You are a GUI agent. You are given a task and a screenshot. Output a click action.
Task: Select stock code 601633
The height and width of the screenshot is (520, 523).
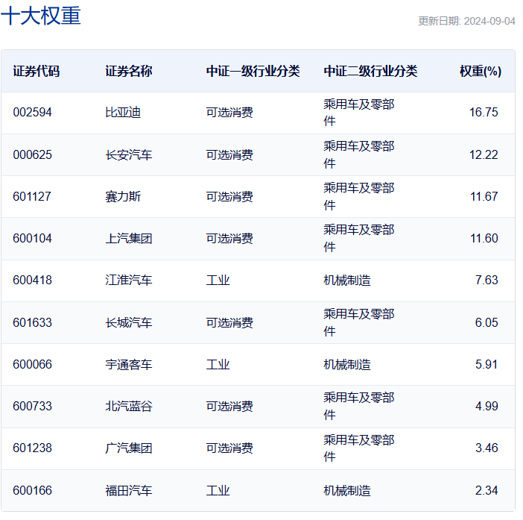click(x=32, y=322)
